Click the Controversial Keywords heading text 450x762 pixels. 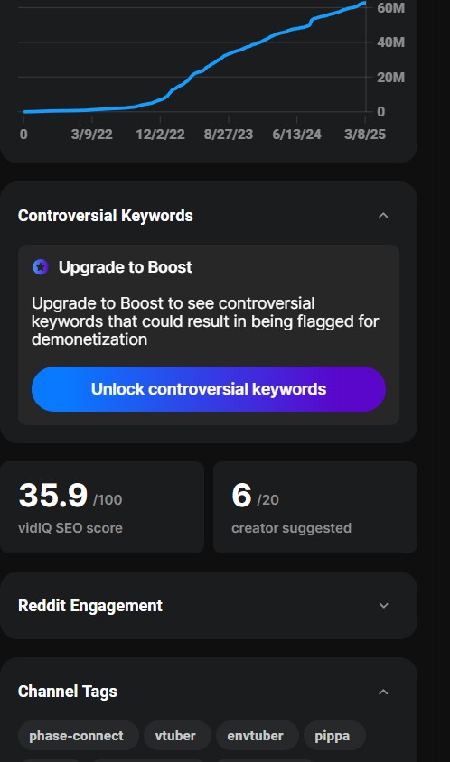[106, 215]
